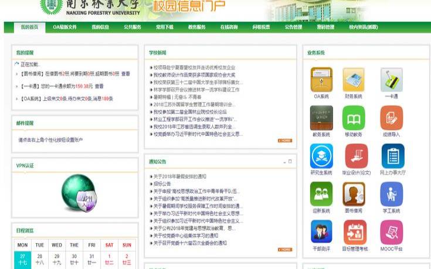This screenshot has width=431, height=269.
Task: Open news 林学学部召开会议推进林学一流学科建设工作
Action: (196, 90)
